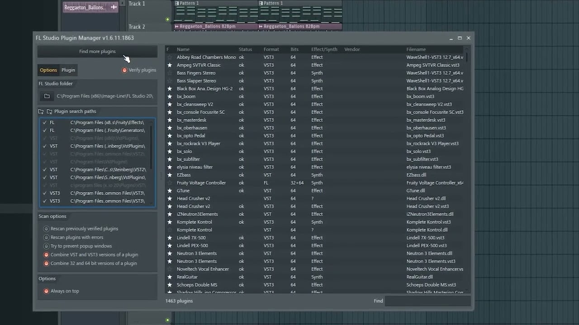Toggle favorite star for bx_oberhausen
Viewport: 579px width, 325px height.
coord(170,128)
